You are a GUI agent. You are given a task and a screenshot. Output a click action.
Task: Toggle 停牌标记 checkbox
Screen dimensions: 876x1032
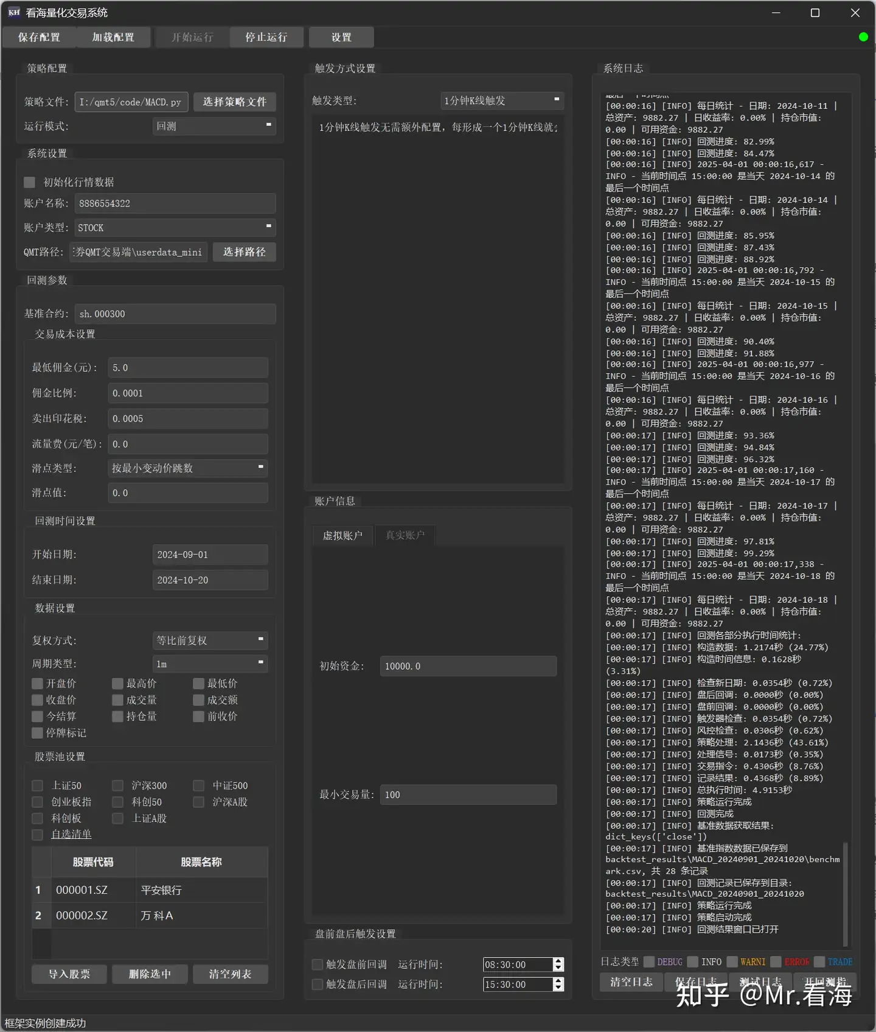38,733
